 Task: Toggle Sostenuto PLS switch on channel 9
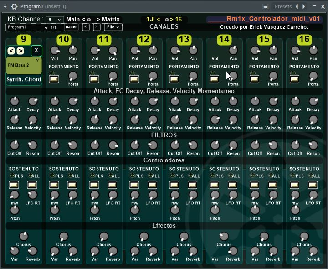coord(14,185)
